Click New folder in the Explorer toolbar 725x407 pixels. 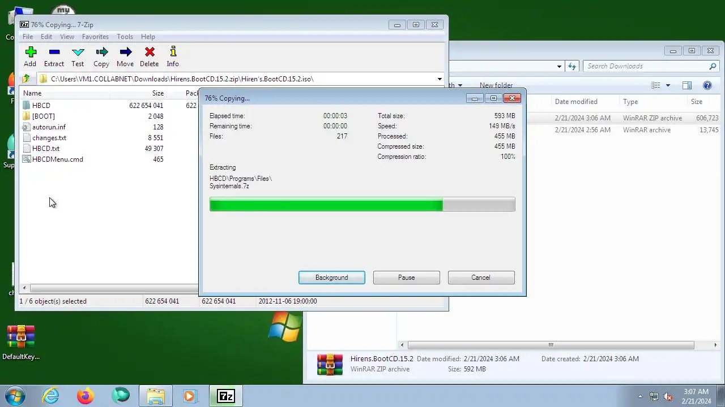pos(496,85)
